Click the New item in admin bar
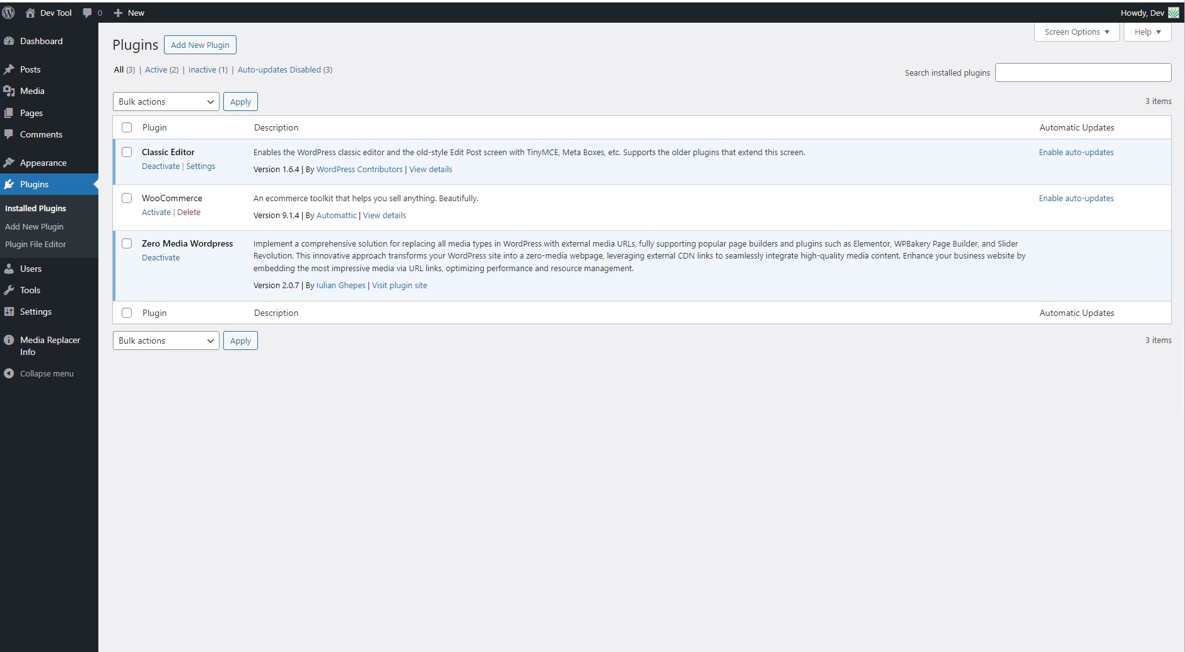 129,13
